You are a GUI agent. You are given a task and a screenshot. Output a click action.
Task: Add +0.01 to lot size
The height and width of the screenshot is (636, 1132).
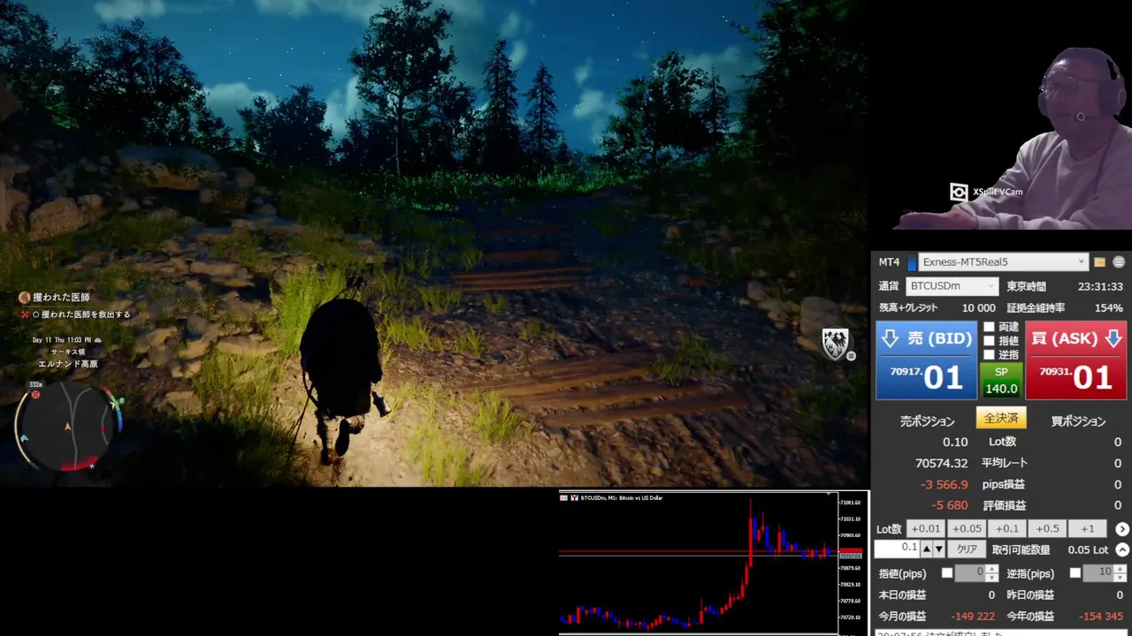point(926,529)
